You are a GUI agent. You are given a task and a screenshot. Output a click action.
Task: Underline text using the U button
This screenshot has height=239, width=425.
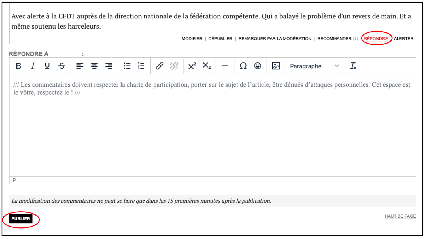click(x=47, y=66)
